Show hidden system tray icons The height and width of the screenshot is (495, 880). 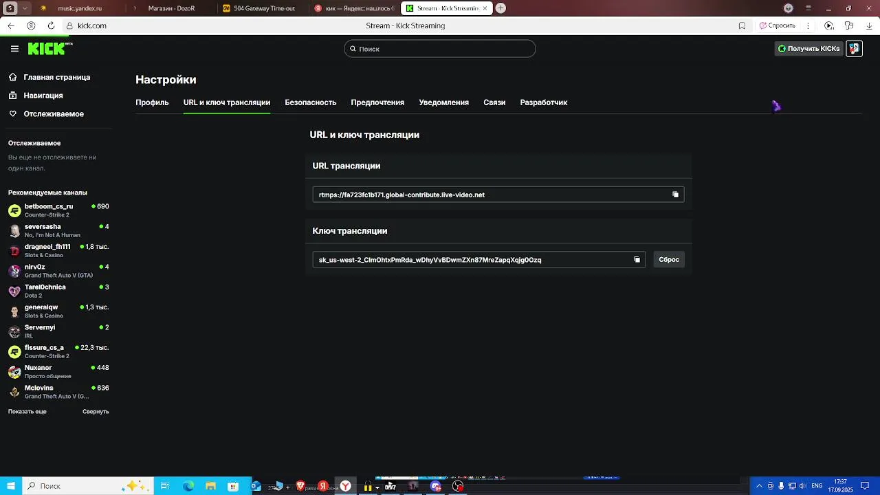point(759,486)
